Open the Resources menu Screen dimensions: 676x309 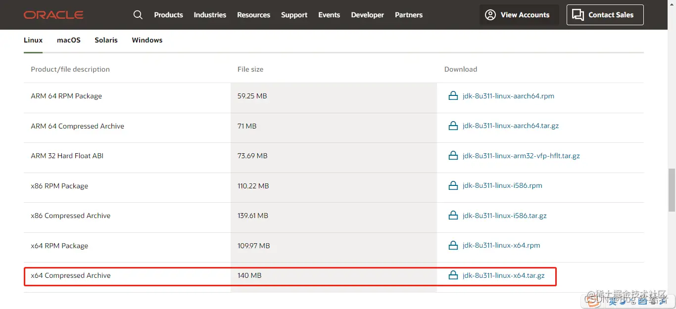(x=253, y=15)
